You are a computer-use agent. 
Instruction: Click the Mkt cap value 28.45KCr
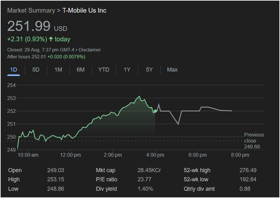[x=149, y=170]
